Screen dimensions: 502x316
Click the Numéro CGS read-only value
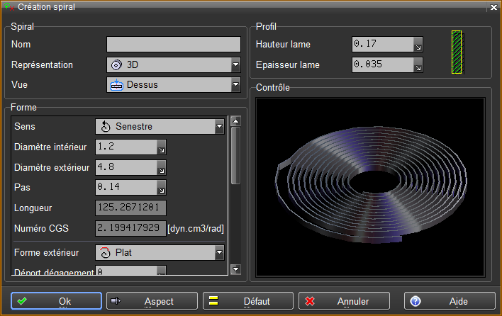pyautogui.click(x=130, y=228)
